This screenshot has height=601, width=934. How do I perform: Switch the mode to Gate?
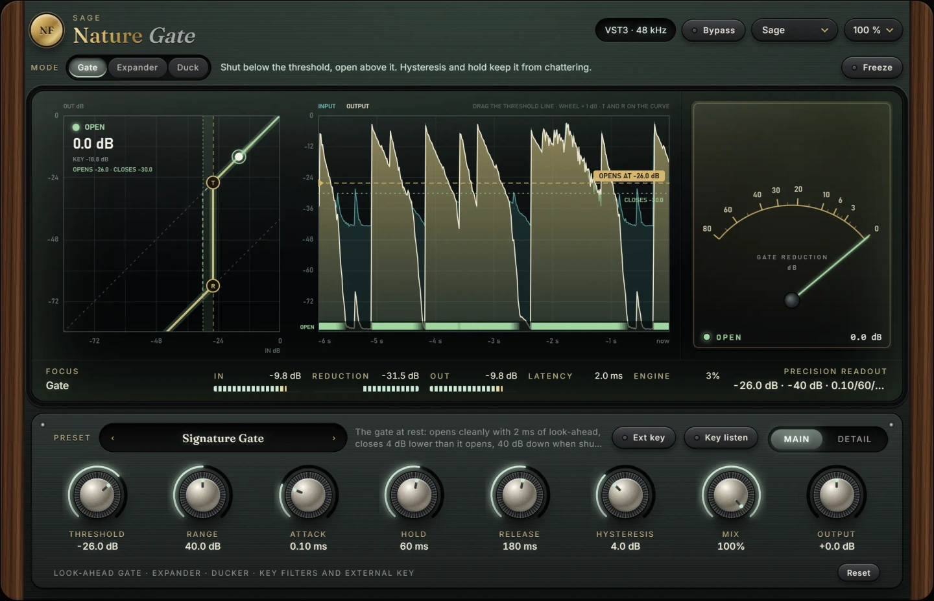tap(88, 67)
